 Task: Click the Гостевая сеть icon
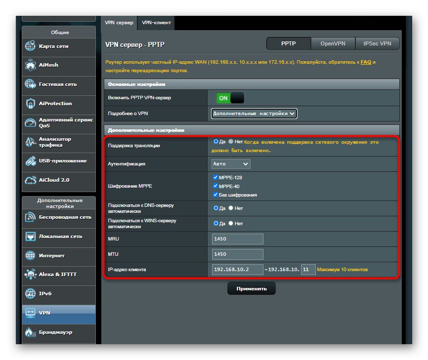(30, 84)
